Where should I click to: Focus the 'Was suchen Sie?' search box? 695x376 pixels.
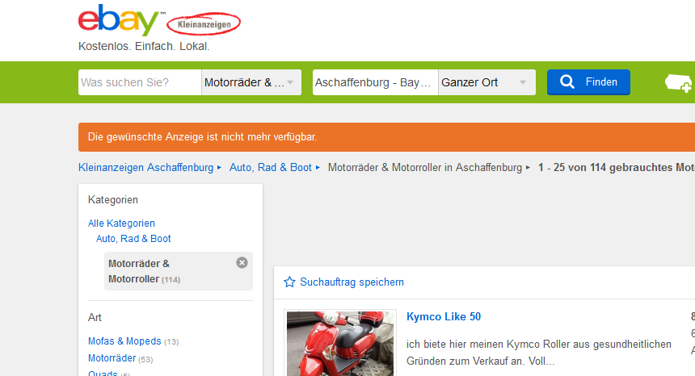[x=139, y=82]
